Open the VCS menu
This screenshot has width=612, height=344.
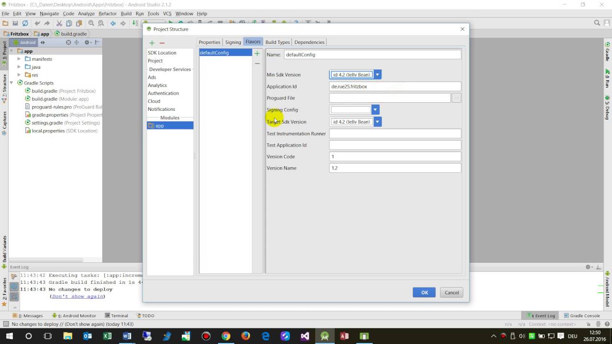tap(167, 13)
